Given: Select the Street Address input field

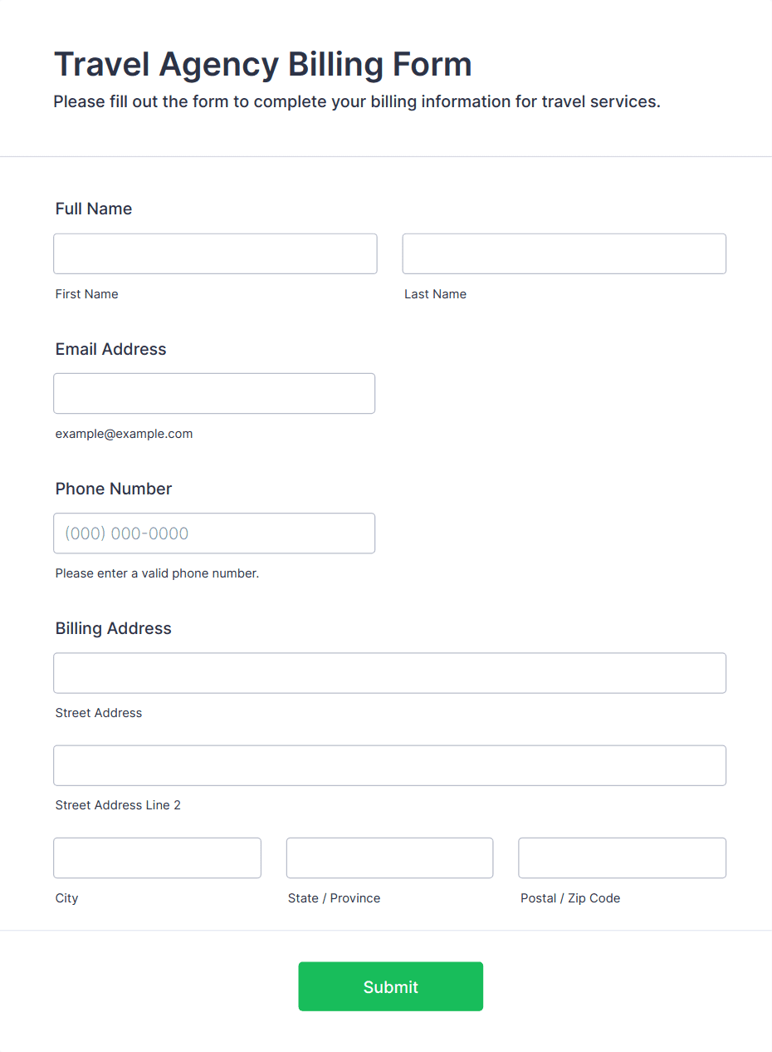Looking at the screenshot, I should pyautogui.click(x=390, y=673).
